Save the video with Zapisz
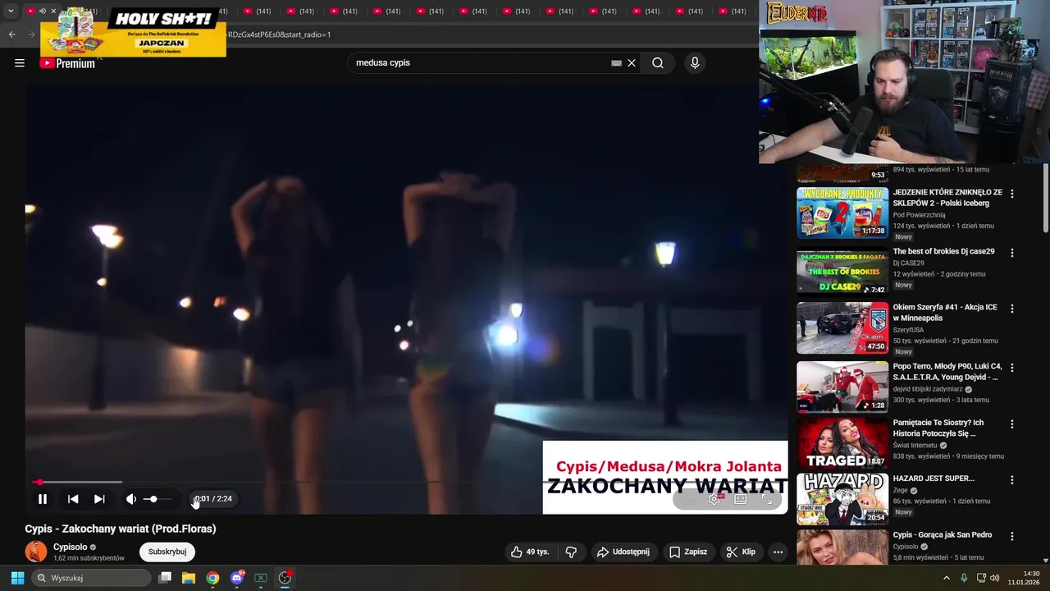The height and width of the screenshot is (591, 1050). pos(688,552)
